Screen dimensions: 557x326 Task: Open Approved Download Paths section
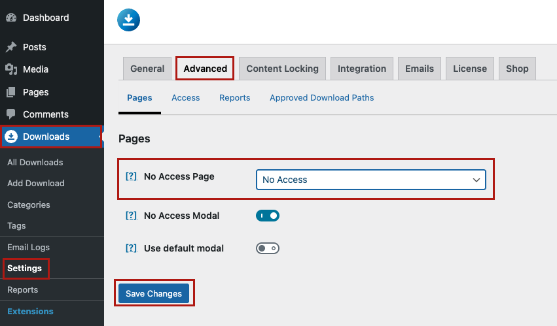click(321, 97)
